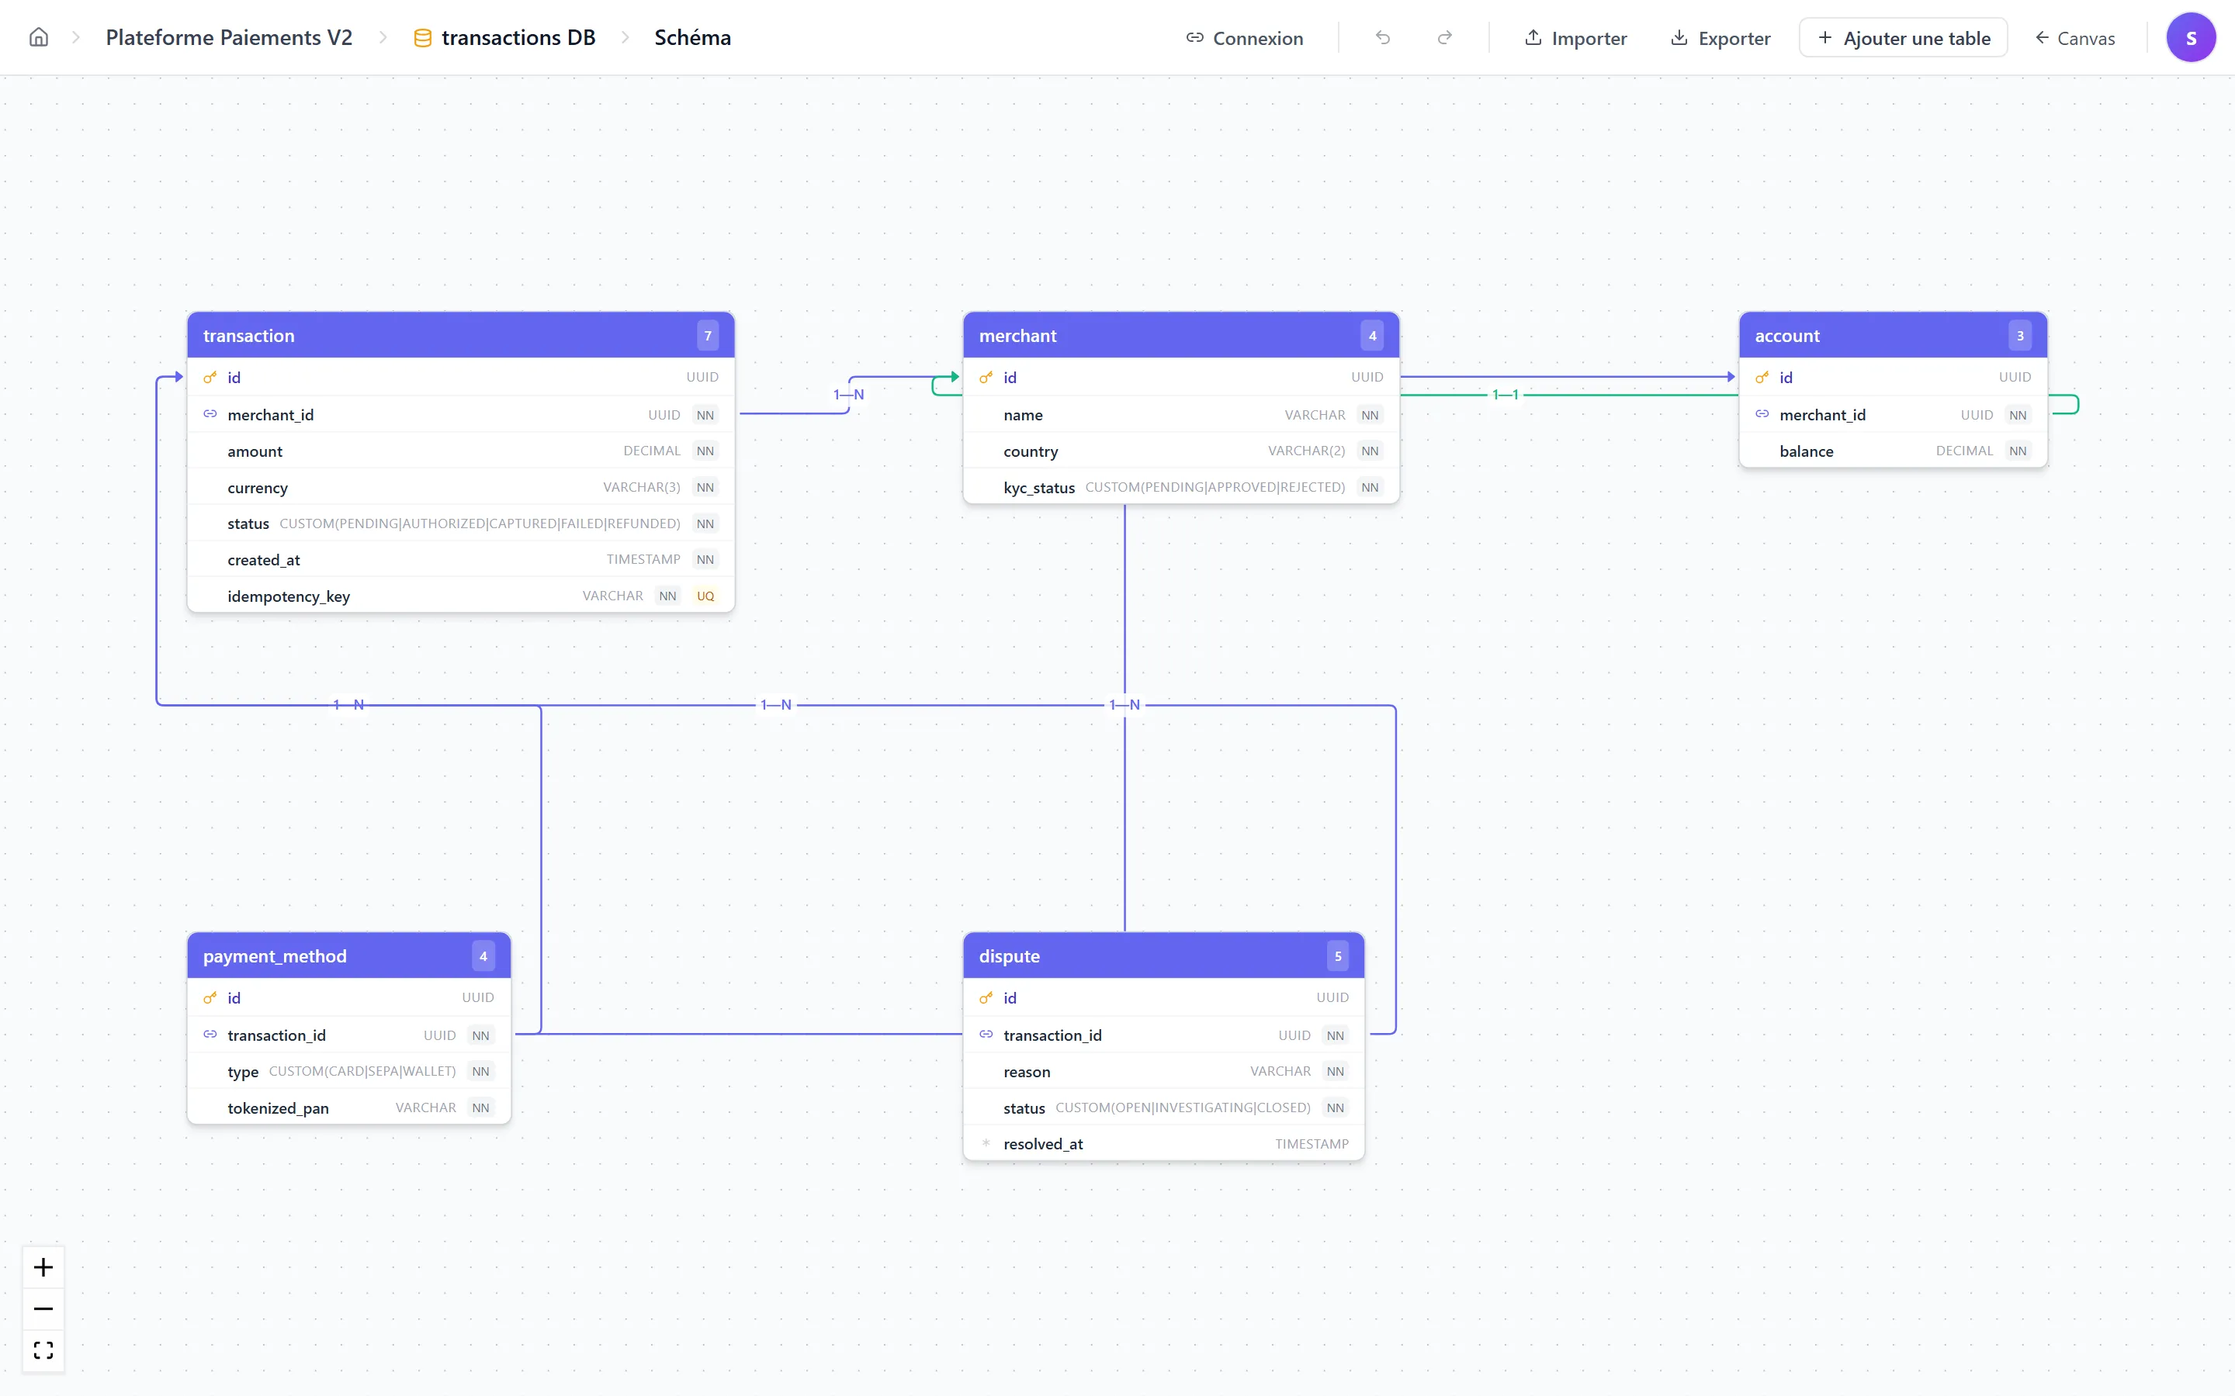
Task: Open the user avatar S menu
Action: pyautogui.click(x=2191, y=38)
